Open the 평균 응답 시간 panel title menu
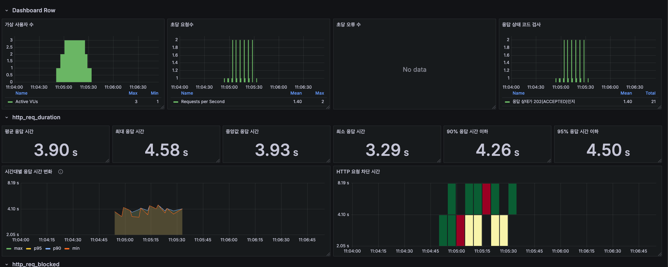This screenshot has height=267, width=668. pyautogui.click(x=19, y=131)
